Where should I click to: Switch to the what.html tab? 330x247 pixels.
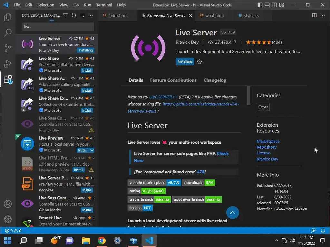pyautogui.click(x=214, y=15)
